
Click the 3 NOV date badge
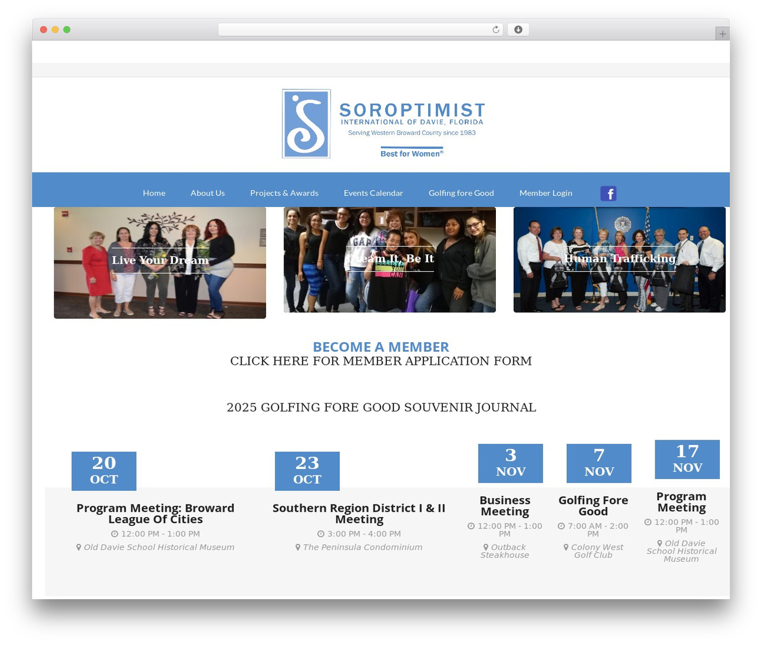[x=511, y=463]
